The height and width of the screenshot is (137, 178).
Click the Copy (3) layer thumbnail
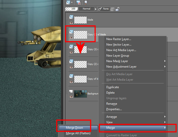[80, 50]
